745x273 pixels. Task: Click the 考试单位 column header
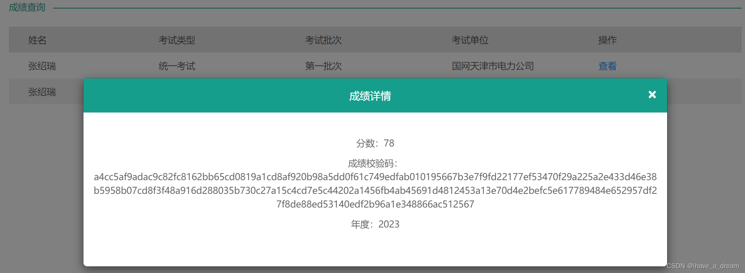click(470, 40)
